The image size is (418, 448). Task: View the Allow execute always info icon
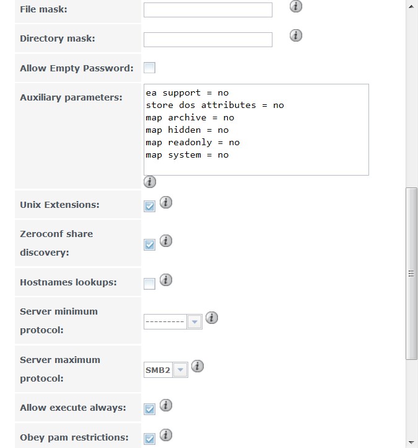166,405
